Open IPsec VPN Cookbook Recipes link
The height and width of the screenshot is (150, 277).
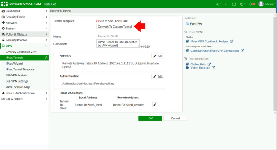click(x=209, y=41)
